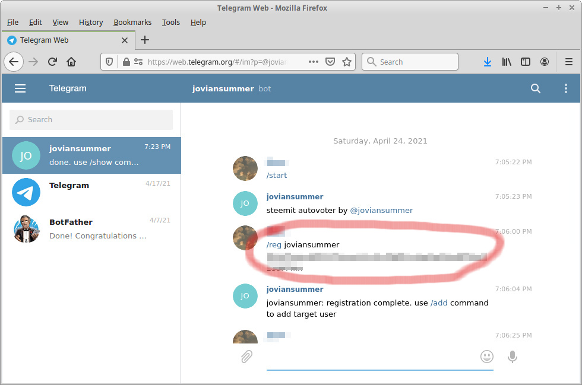Open the Help menu
This screenshot has height=385, width=582.
point(198,23)
